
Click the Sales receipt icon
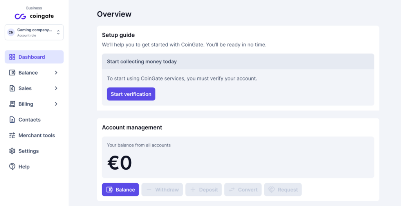[12, 88]
